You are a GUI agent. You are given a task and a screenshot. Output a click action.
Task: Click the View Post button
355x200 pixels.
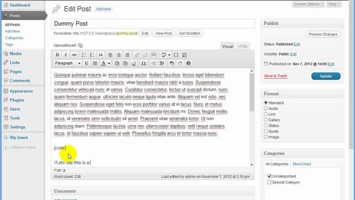164,33
